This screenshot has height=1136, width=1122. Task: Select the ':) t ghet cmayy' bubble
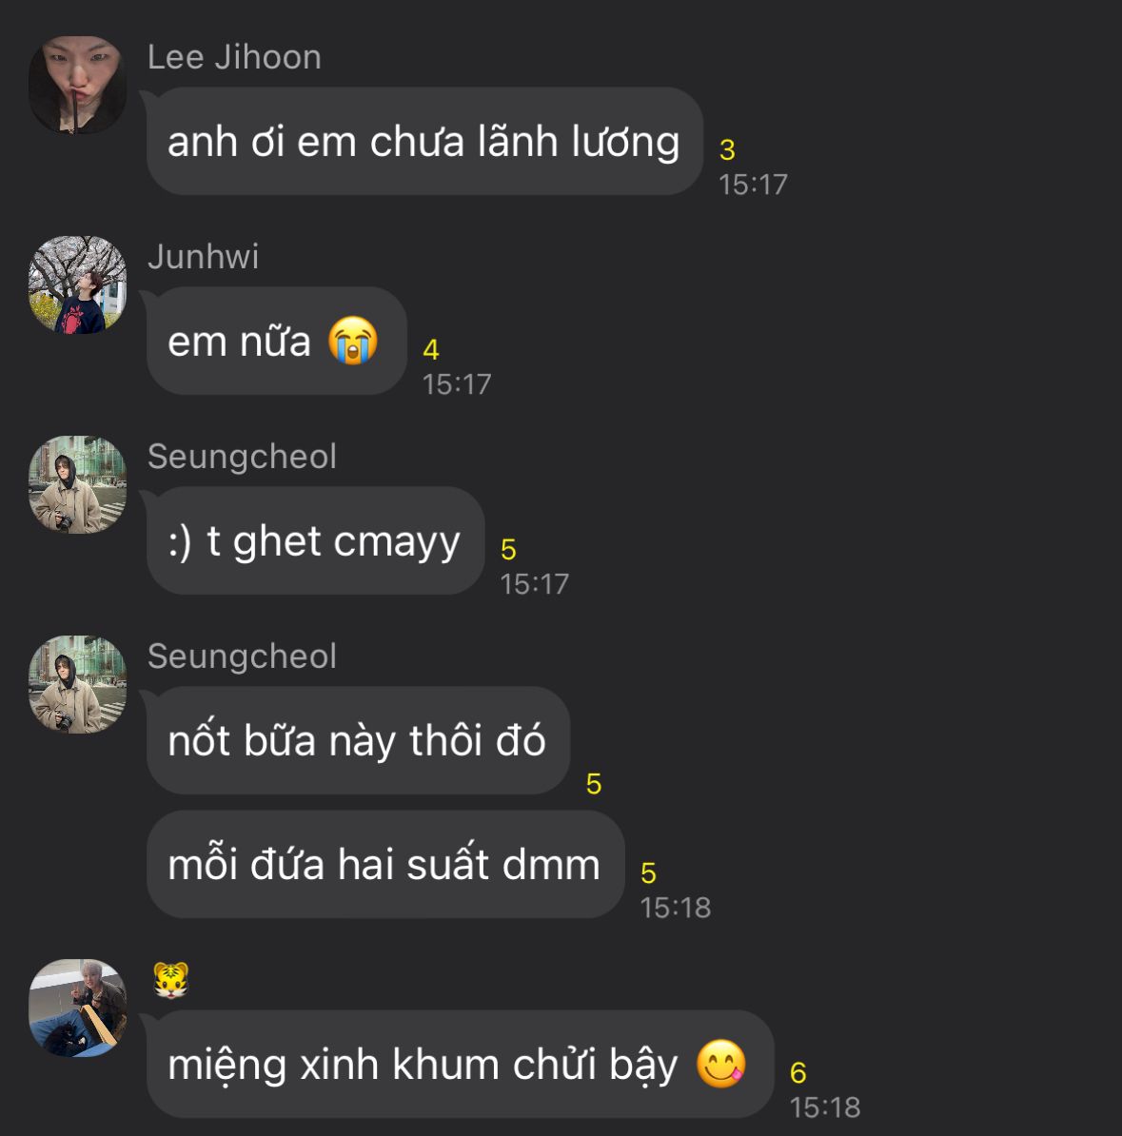coord(315,540)
